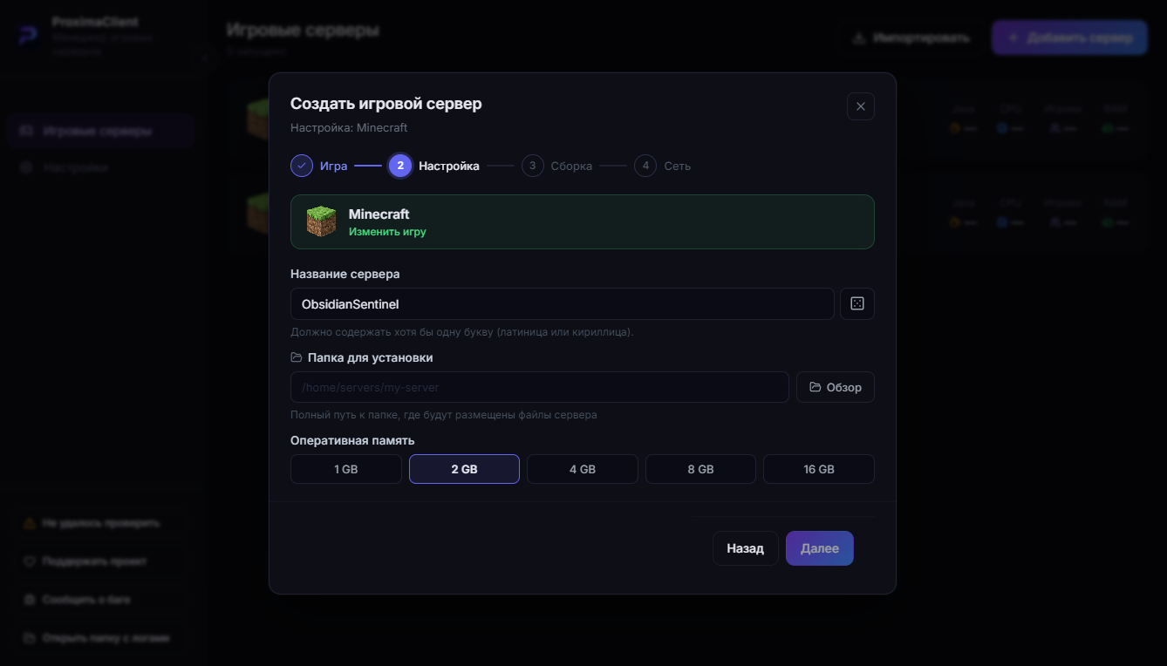Screen dimensions: 1167x666
Task: Click step 2 Настройка circle
Action: pos(400,166)
